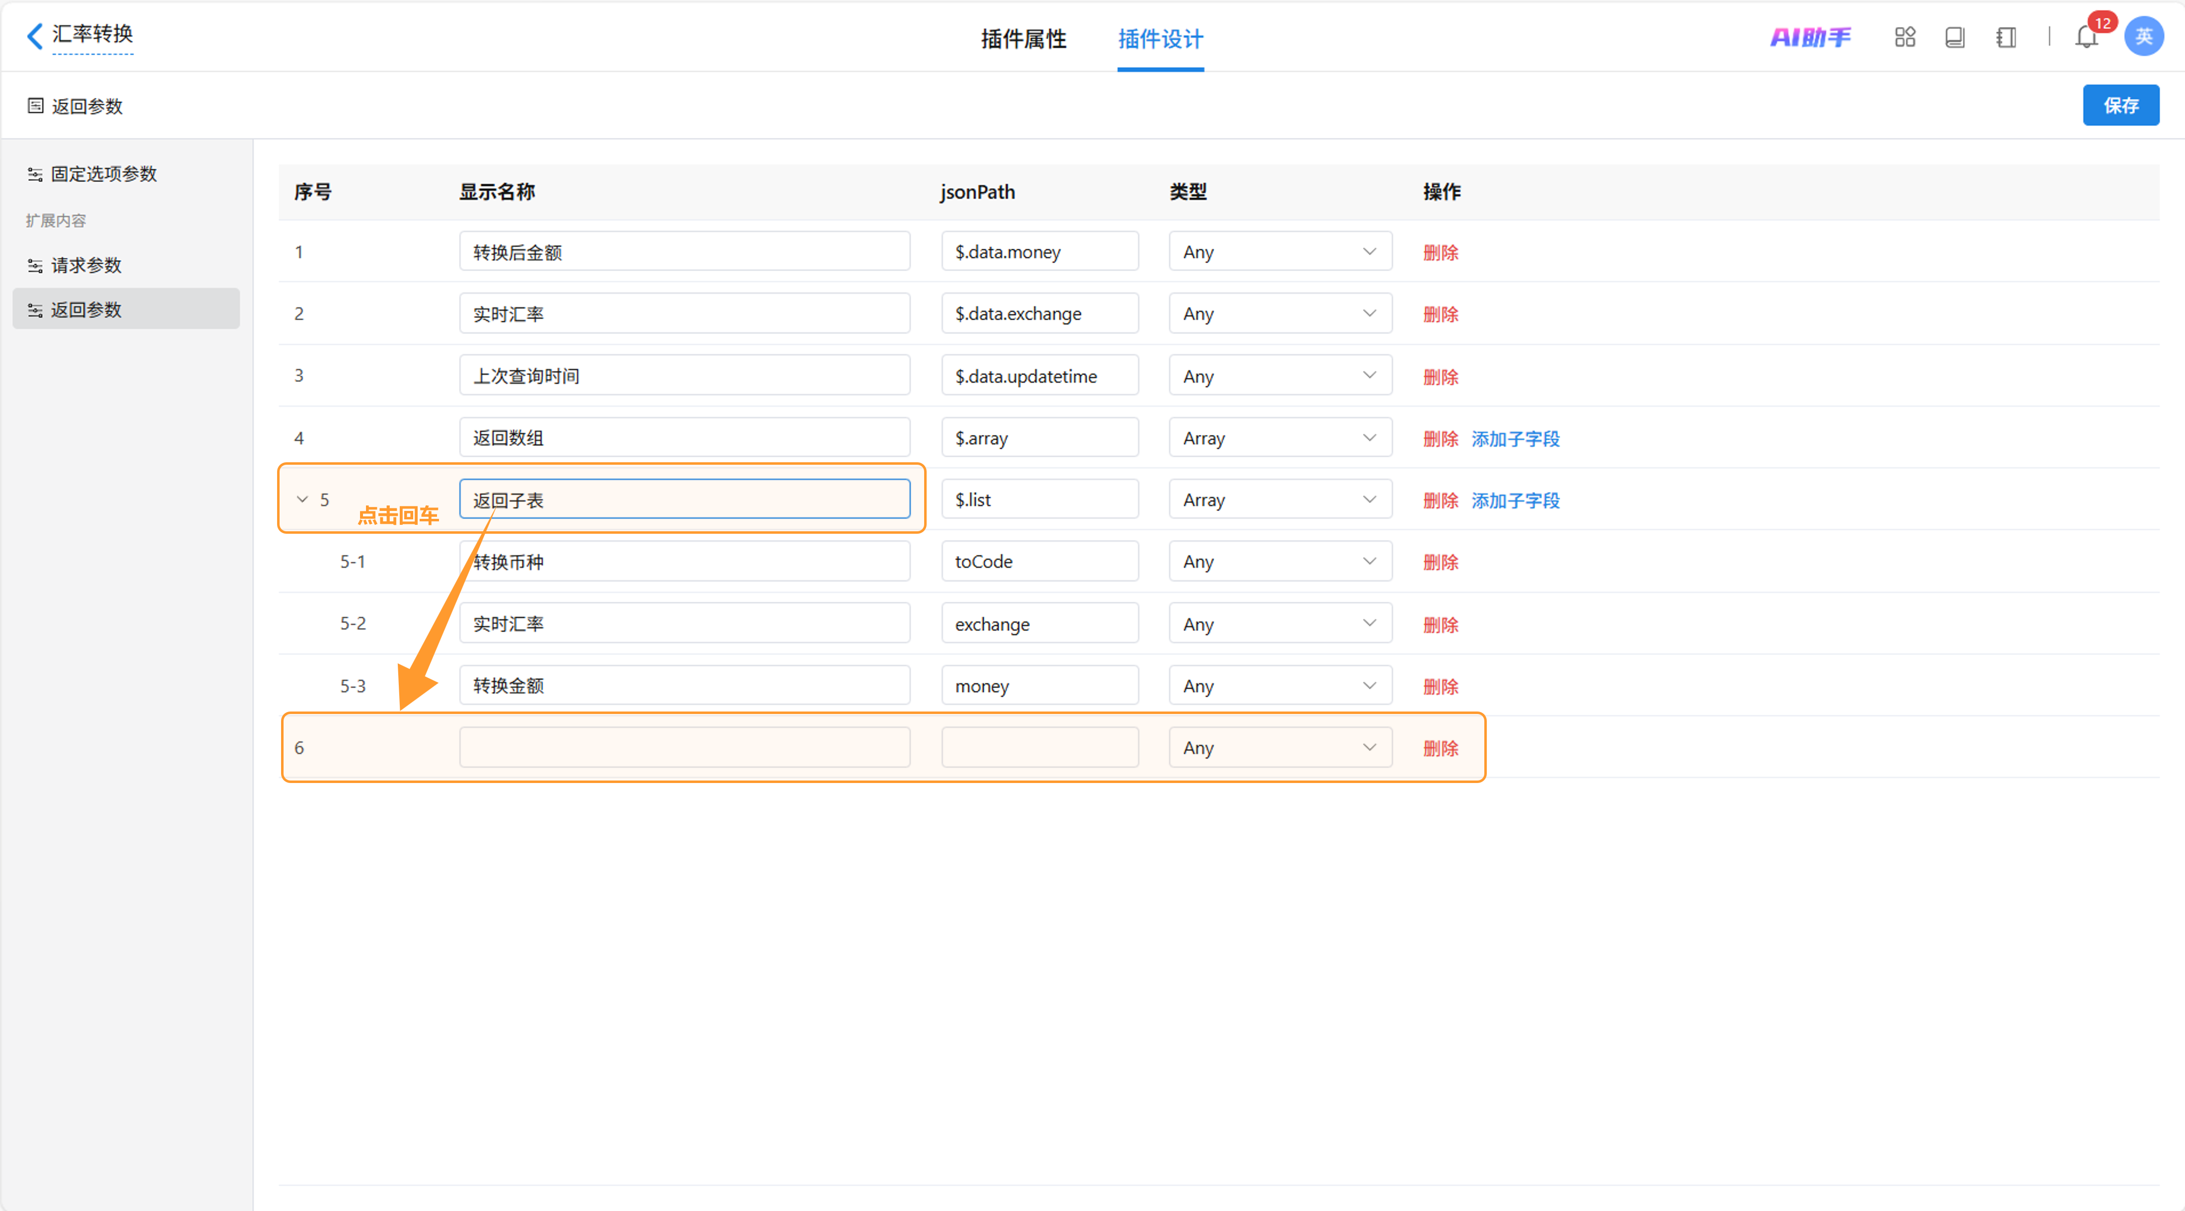
Task: Click the four-squares apps grid icon
Action: click(x=1904, y=37)
